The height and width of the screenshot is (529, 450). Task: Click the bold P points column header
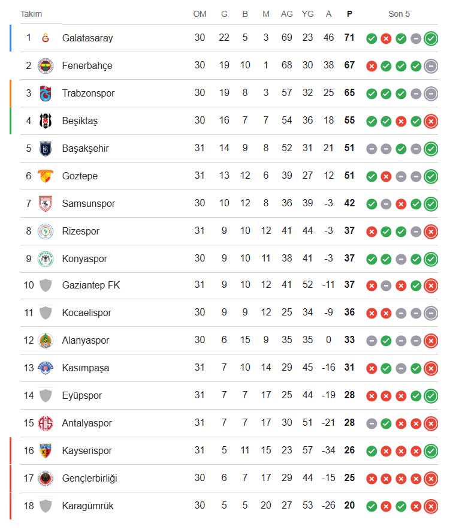click(x=349, y=14)
